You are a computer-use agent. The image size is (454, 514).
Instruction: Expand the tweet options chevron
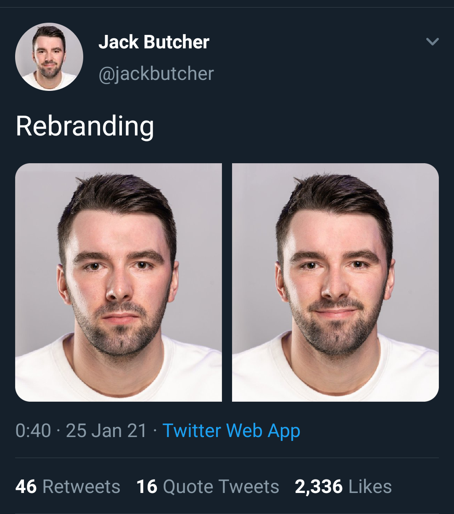[x=432, y=41]
